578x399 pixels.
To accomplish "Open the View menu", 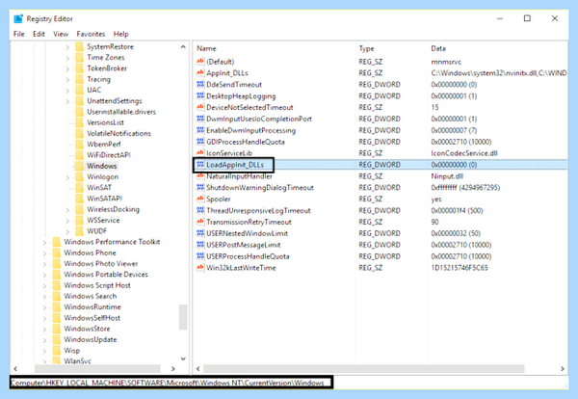I will click(x=61, y=34).
